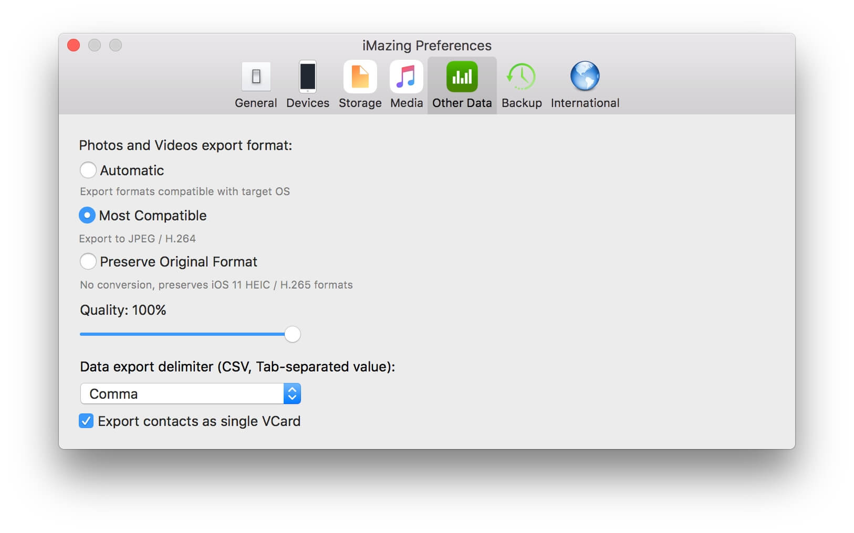The height and width of the screenshot is (533, 854).
Task: Switch to the Storage tab label
Action: coord(360,103)
